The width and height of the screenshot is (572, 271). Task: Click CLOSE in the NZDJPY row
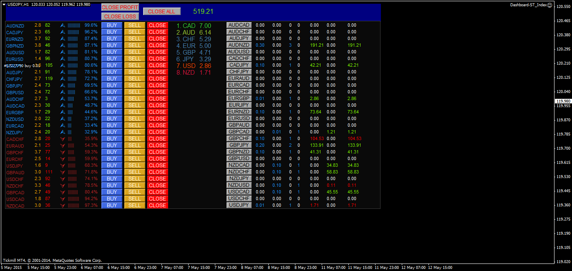158,132
